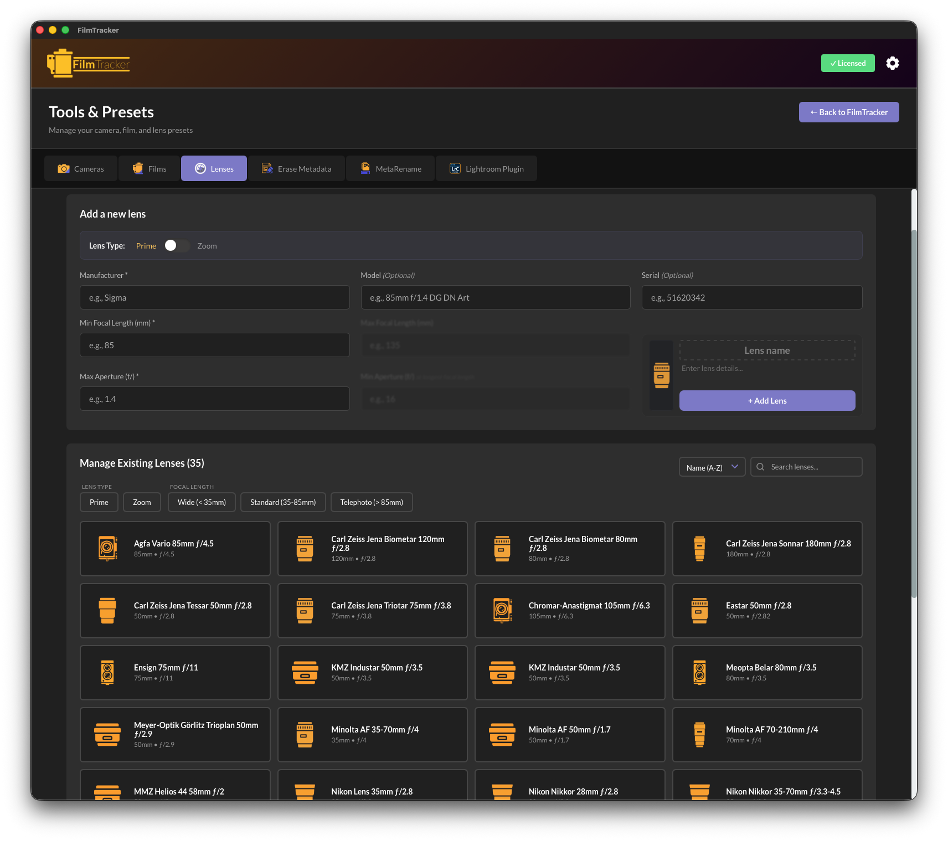Image resolution: width=948 pixels, height=841 pixels.
Task: Click the Agfa Vario 85mm lens icon
Action: pos(107,548)
